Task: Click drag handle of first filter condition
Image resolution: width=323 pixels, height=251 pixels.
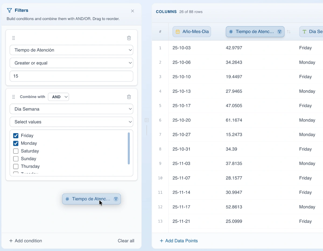Action: coord(13,38)
